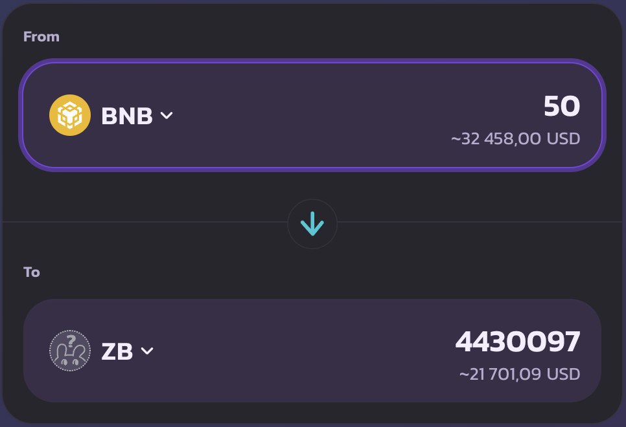Viewport: 626px width, 427px height.
Task: Focus the From amount field showing 50
Action: pos(562,106)
